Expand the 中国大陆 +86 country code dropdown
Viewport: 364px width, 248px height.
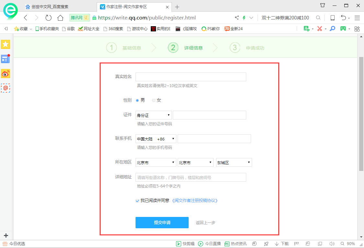click(156, 139)
